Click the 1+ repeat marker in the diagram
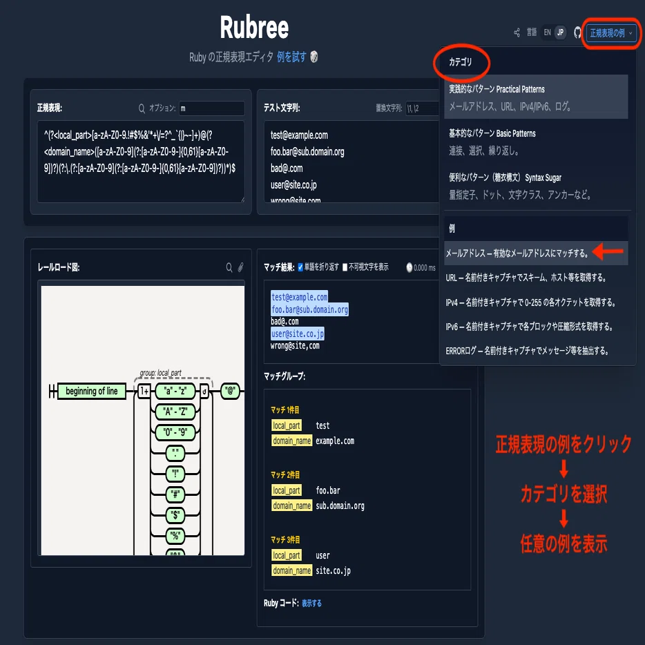Viewport: 645px width, 645px height. pos(144,391)
